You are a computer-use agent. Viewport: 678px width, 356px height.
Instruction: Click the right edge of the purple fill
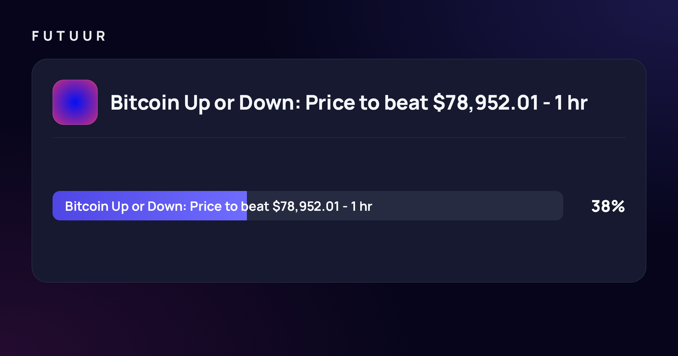246,206
